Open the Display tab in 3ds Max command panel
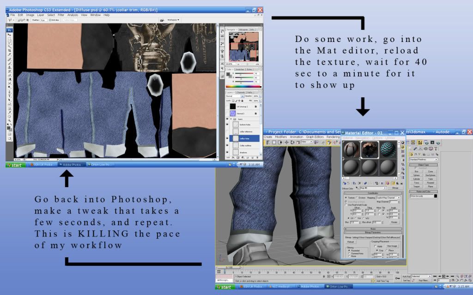 coord(431,148)
